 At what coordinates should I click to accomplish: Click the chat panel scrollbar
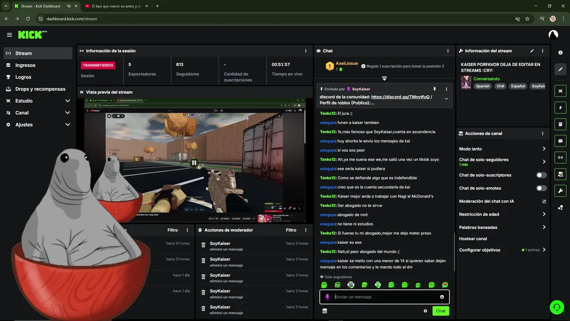coord(454,251)
